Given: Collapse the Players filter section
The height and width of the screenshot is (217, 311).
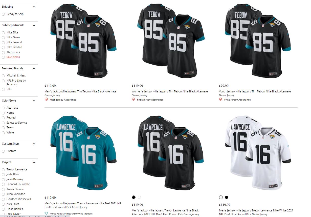Looking at the screenshot, I should click(x=34, y=162).
